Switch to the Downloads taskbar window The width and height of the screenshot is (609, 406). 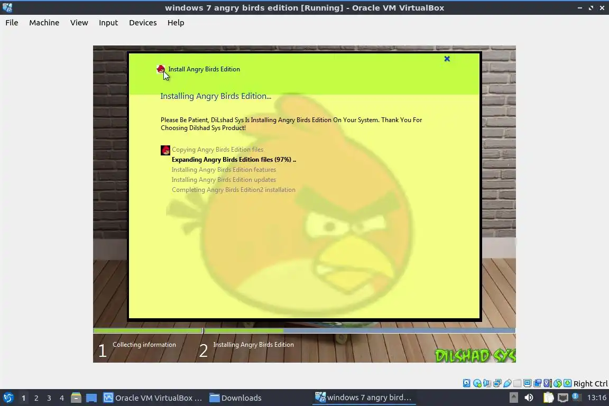click(235, 398)
